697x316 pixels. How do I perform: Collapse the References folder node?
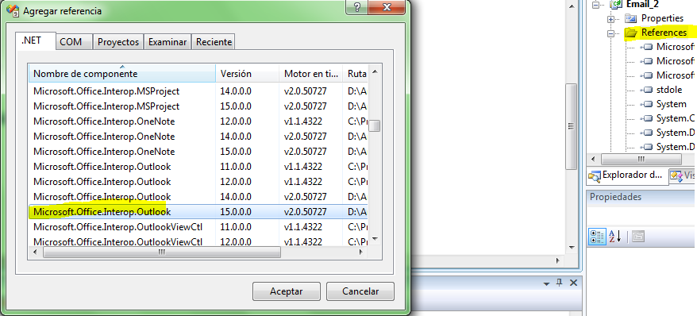(x=611, y=33)
